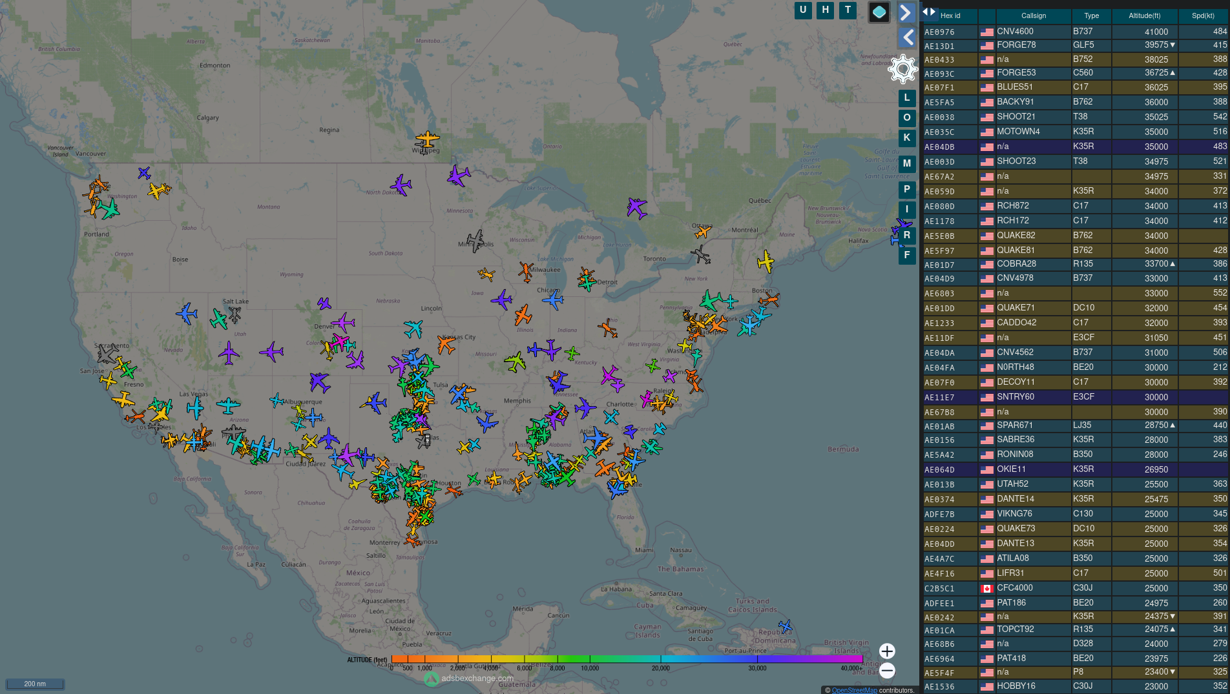Toggle the U filter button

pyautogui.click(x=803, y=10)
